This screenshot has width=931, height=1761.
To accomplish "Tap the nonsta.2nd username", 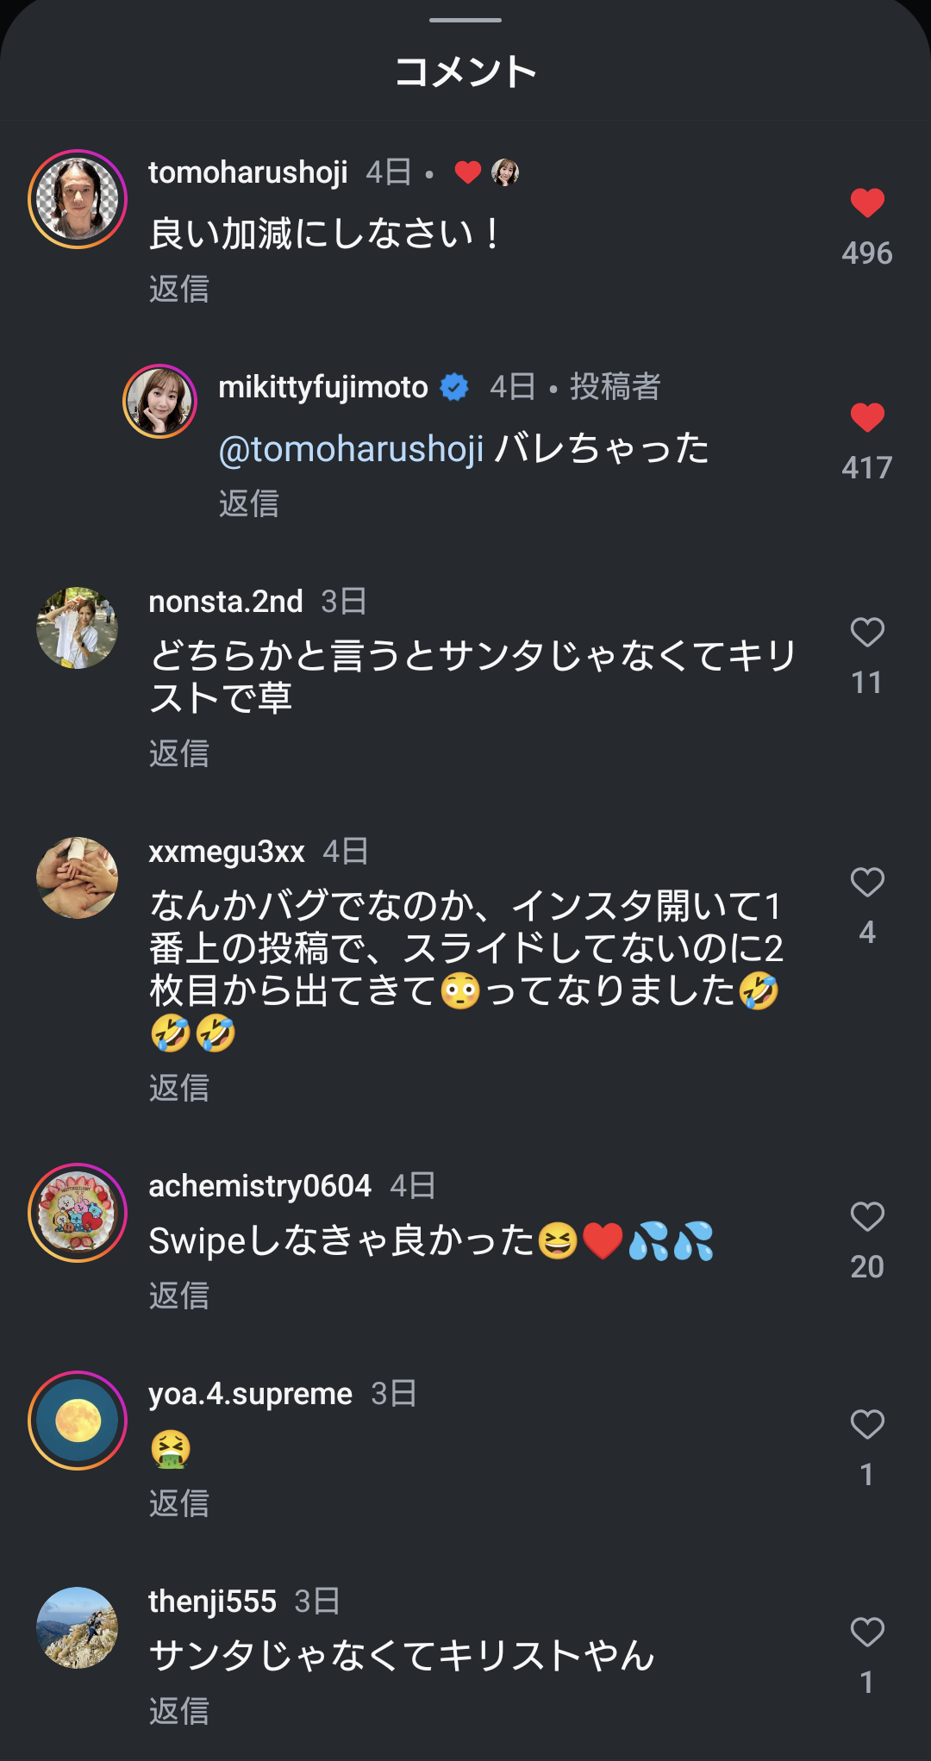I will point(226,602).
